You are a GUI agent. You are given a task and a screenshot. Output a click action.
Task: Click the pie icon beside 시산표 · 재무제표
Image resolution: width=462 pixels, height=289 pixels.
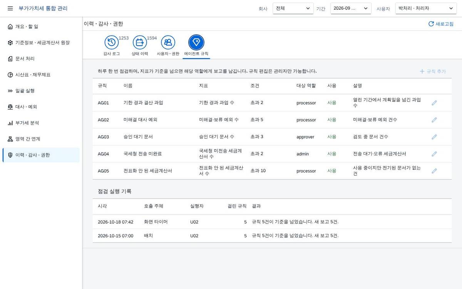point(10,75)
